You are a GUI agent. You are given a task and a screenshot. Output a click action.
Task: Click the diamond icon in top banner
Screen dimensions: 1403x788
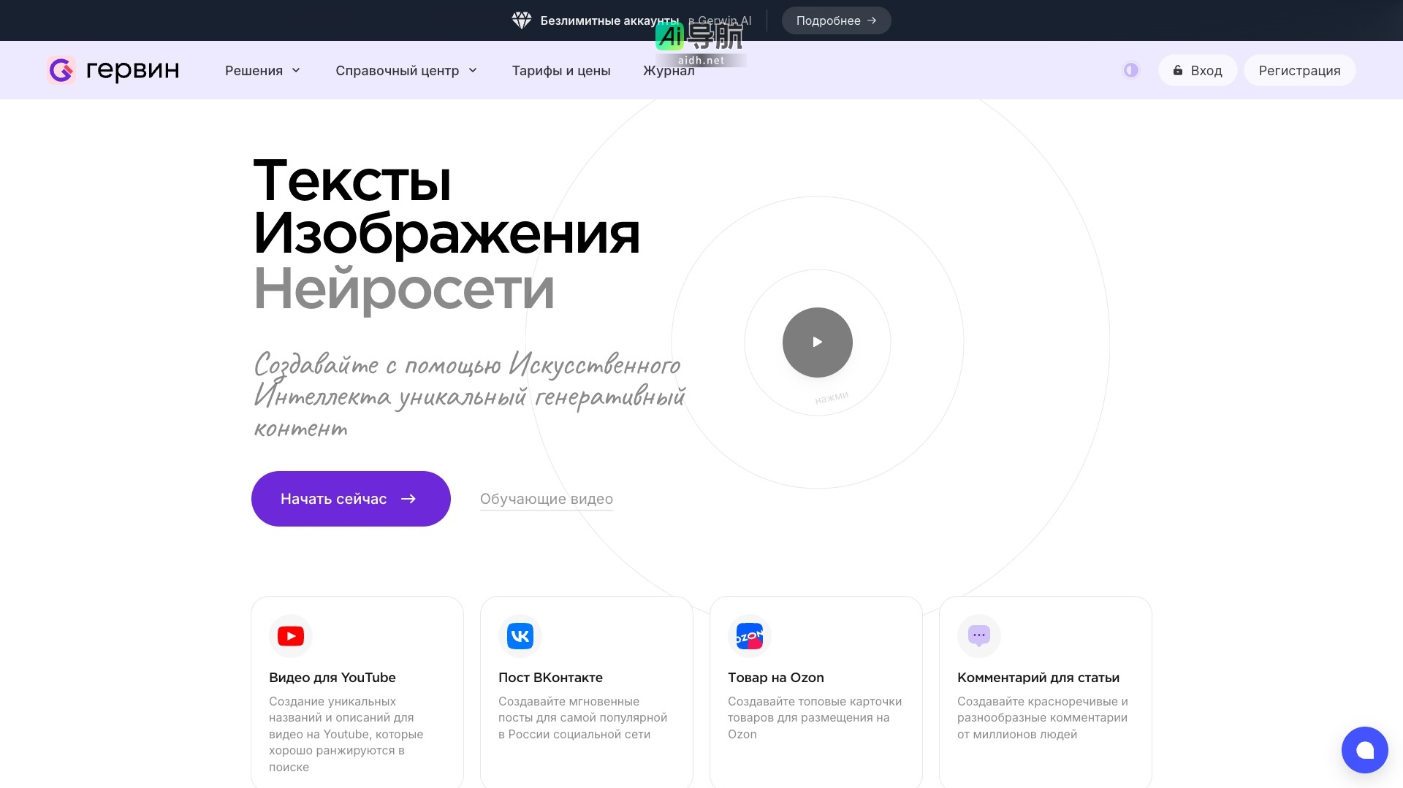pos(521,20)
